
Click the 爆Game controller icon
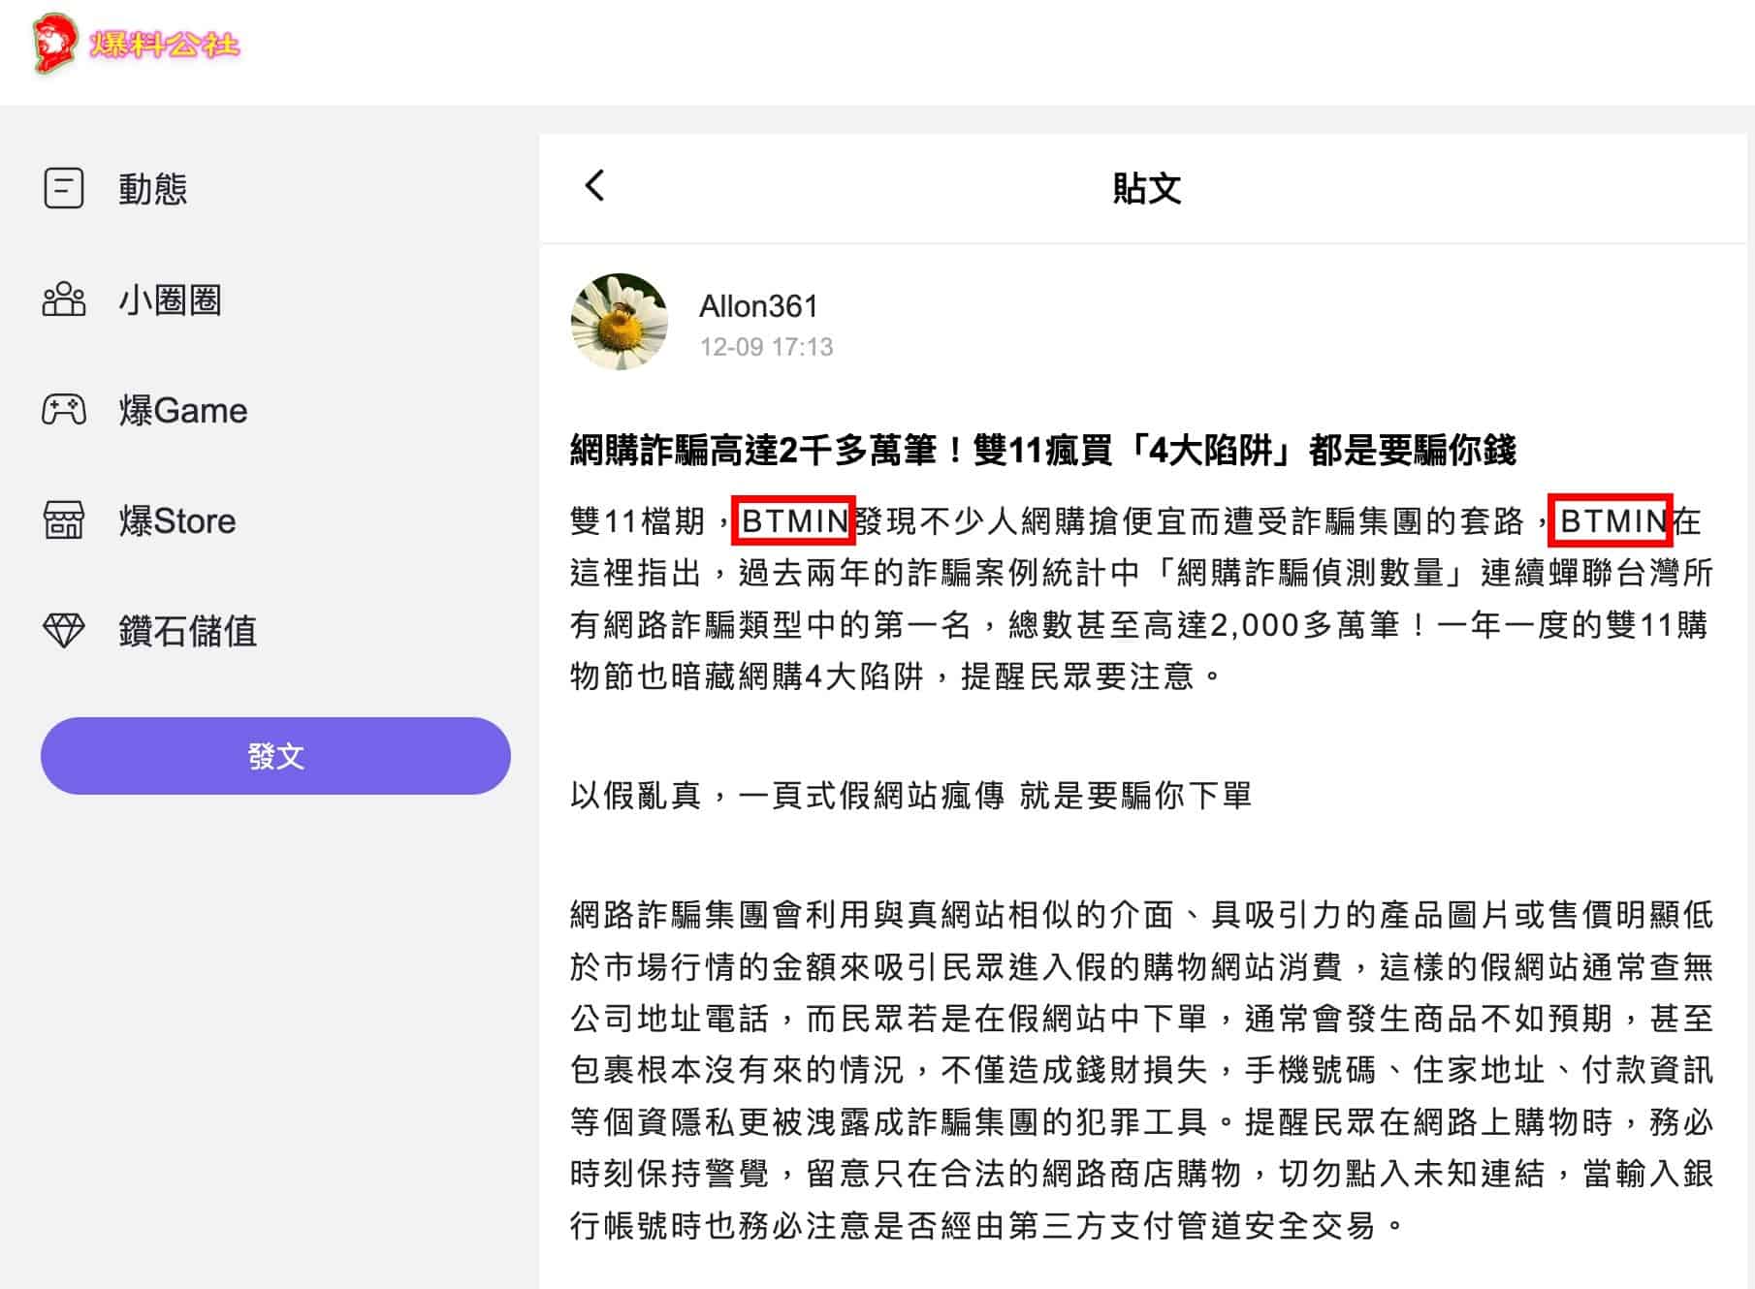coord(64,410)
